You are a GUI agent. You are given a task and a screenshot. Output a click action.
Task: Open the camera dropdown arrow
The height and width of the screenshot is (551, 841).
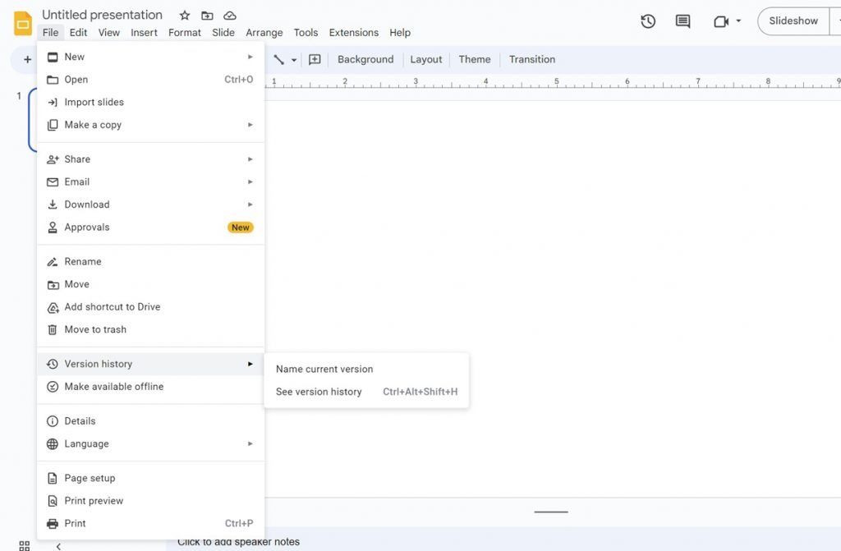click(738, 21)
